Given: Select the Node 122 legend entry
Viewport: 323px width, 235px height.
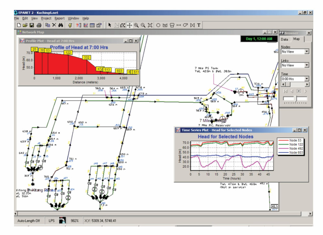Looking at the screenshot, I should 291,144.
